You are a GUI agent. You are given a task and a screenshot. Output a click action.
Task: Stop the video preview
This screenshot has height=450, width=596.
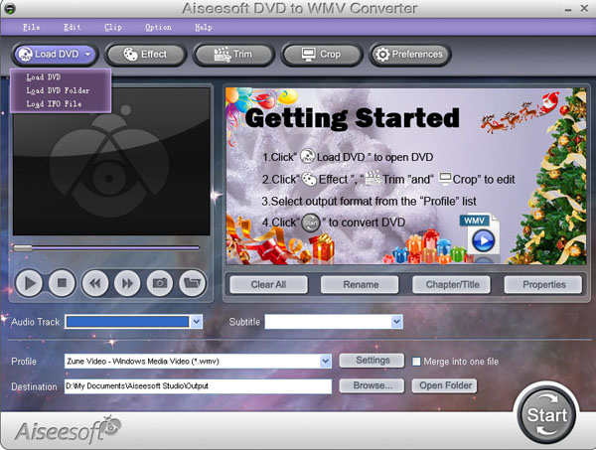point(62,283)
